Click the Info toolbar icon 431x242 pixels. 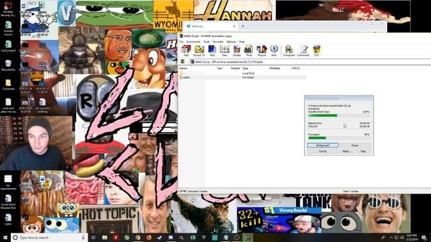[274, 51]
